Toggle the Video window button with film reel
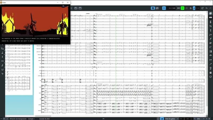This screenshot has width=213, height=120. point(153,8)
